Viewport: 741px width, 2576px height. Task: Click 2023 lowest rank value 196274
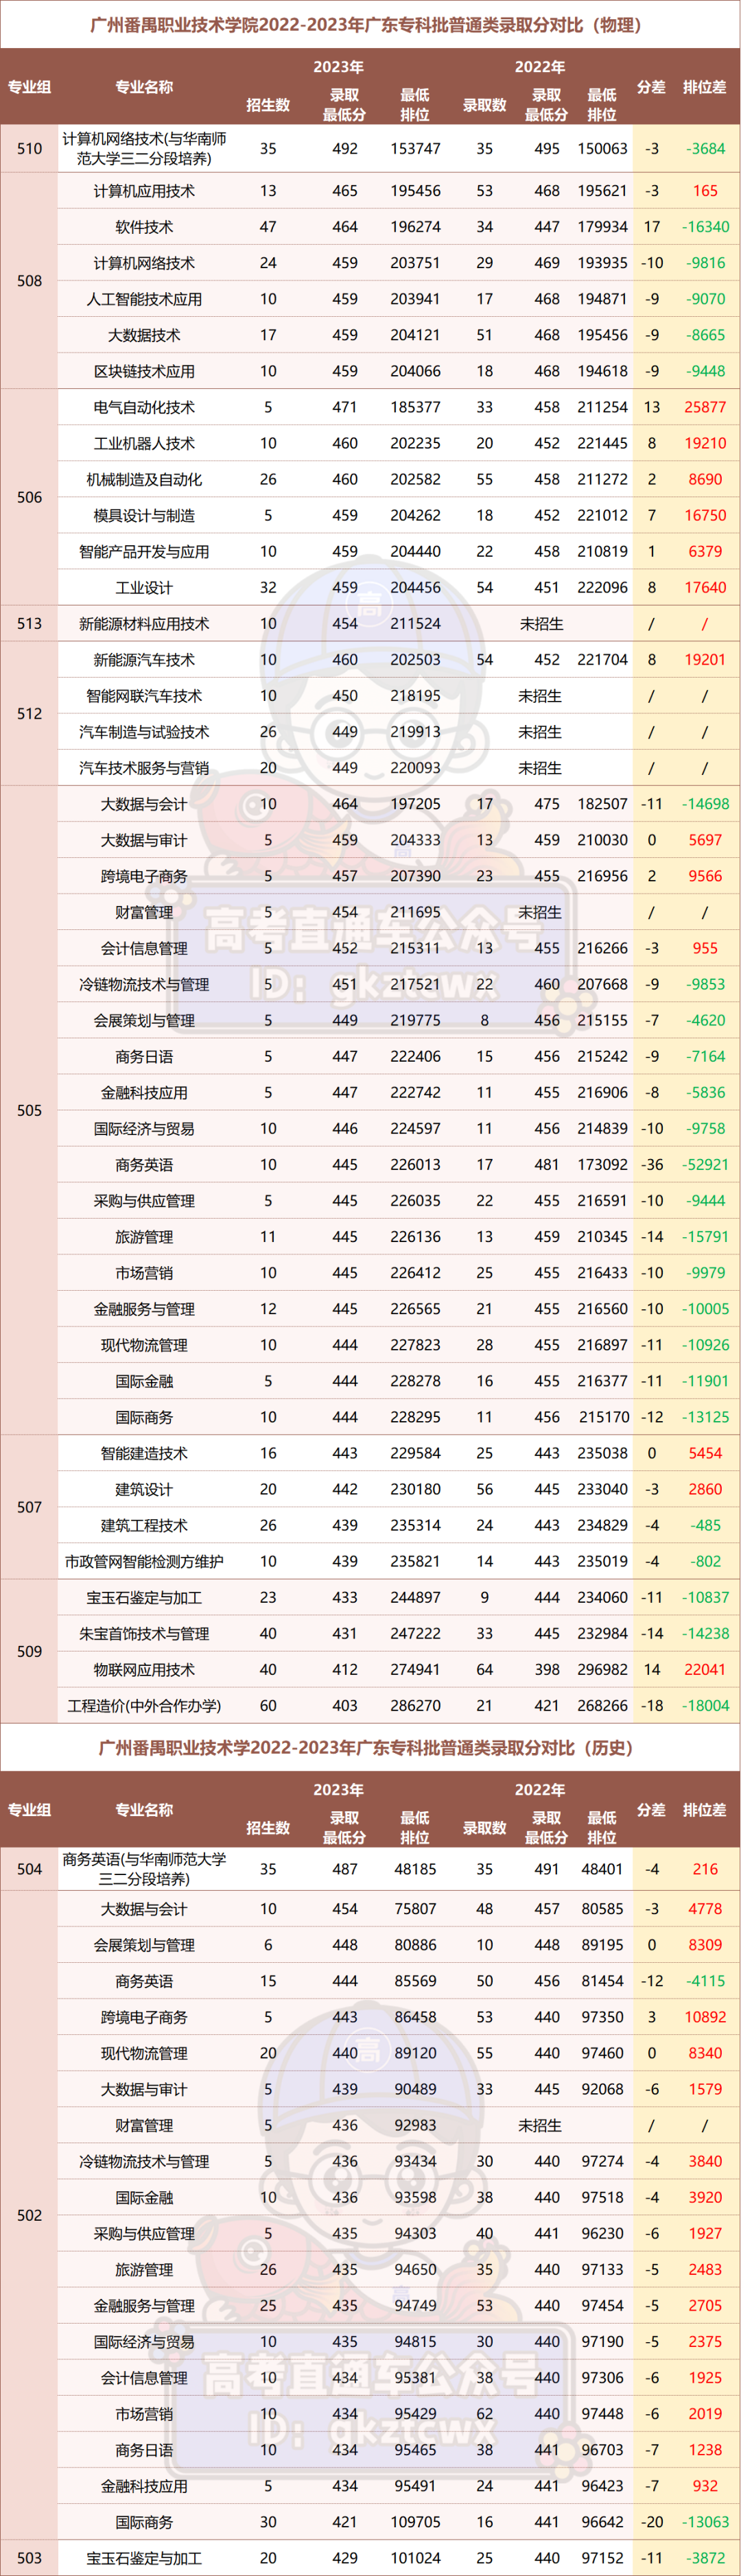[415, 227]
